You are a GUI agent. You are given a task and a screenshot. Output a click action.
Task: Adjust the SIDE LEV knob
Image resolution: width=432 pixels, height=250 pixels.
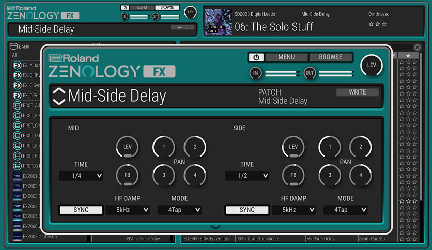pyautogui.click(x=294, y=147)
